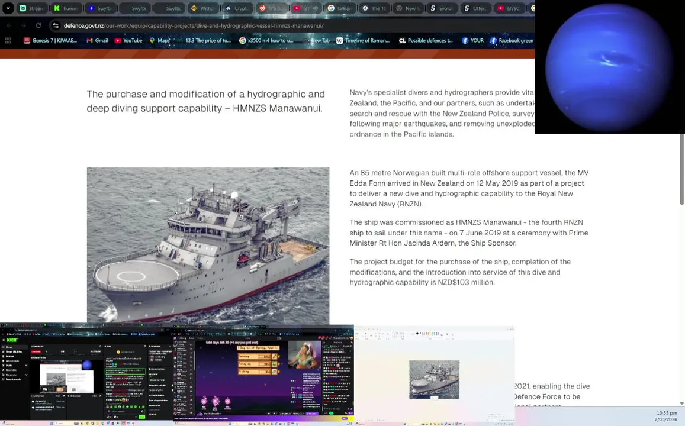
Task: Click the text 'NZD$103 million'
Action: click(x=467, y=282)
